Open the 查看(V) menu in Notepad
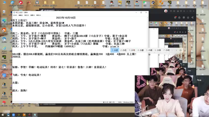209x117 pixels. click(x=32, y=15)
